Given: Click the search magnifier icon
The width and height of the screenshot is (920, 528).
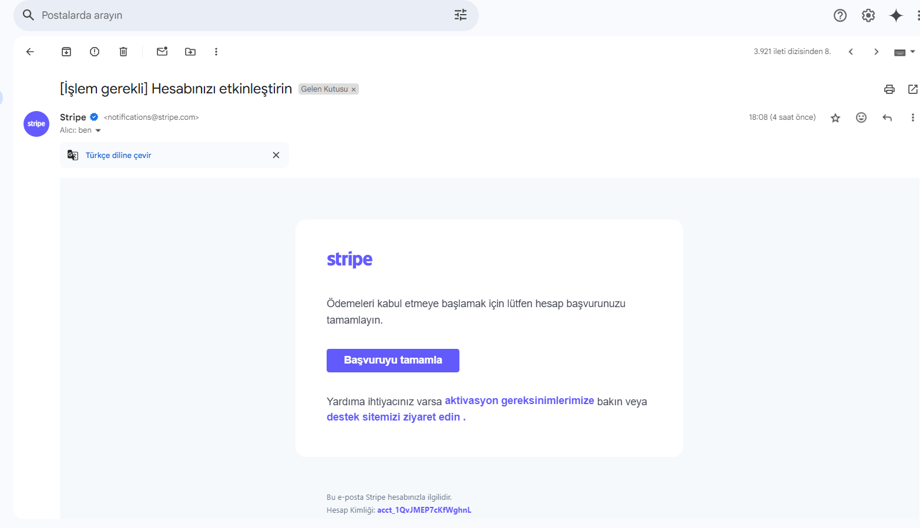Looking at the screenshot, I should (x=28, y=15).
